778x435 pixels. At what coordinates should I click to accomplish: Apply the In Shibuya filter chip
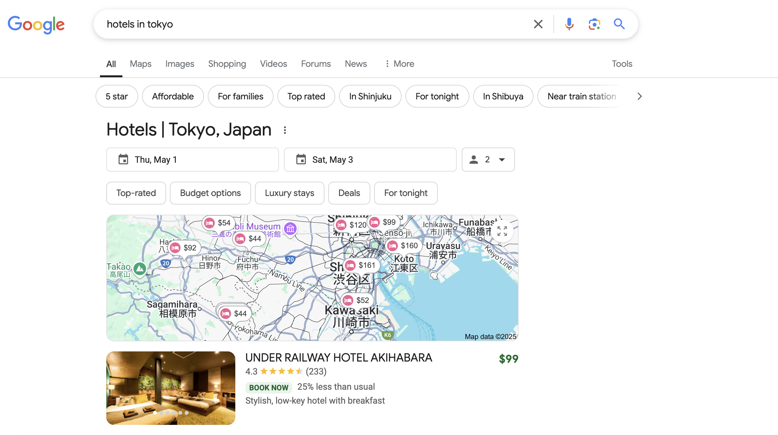click(x=503, y=96)
